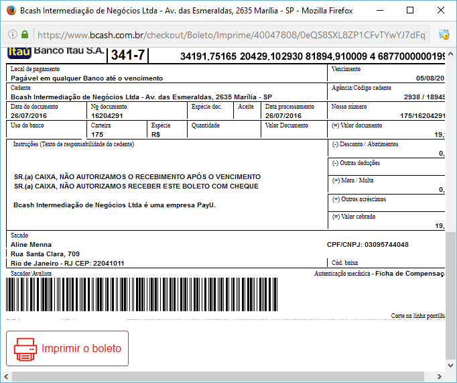The height and width of the screenshot is (383, 457).
Task: Click the extension icon beside address bar
Action: [444, 34]
